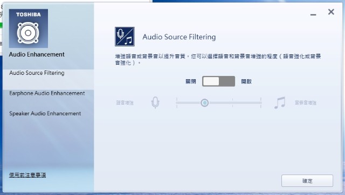Click the 關閉 label left of the switch
Viewport: 345px width, 195px height.
pos(190,81)
